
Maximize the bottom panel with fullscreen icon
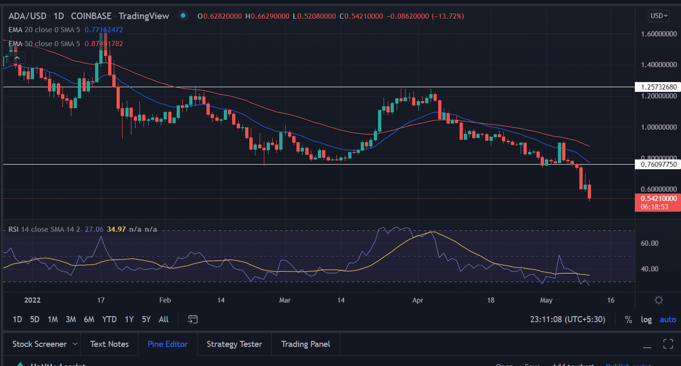[668, 345]
